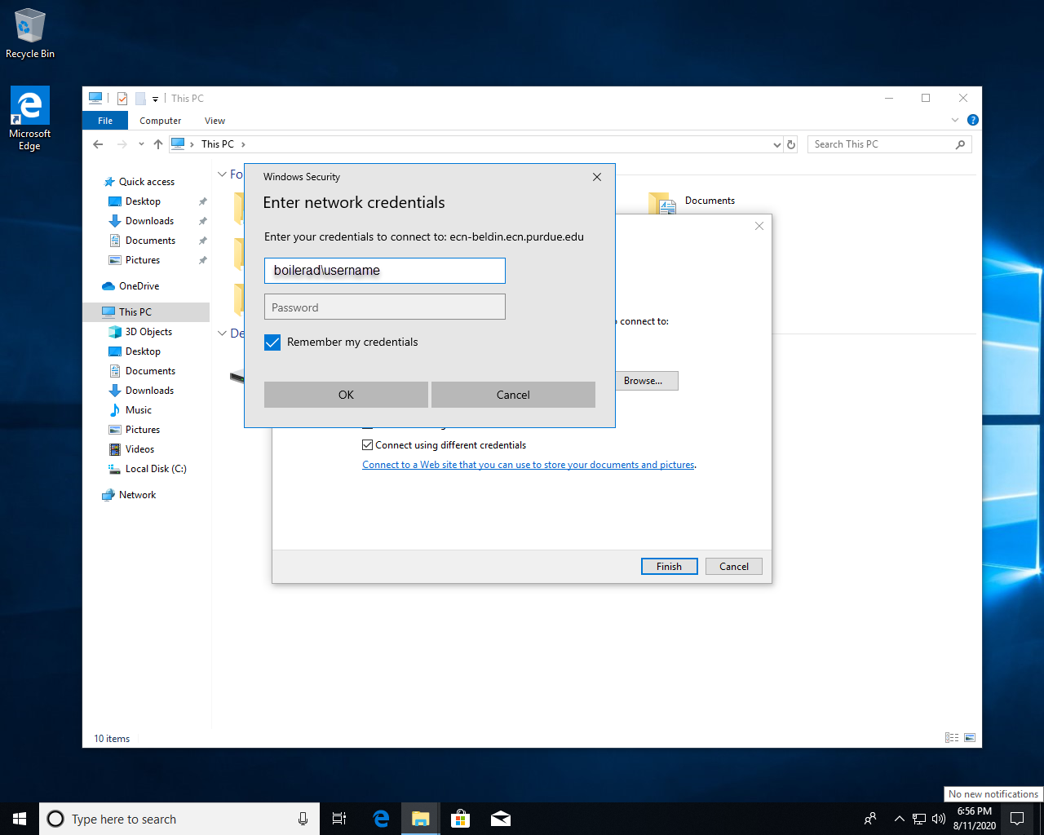Screen dimensions: 1044x835
Task: Click the refresh icon beside address bar
Action: point(790,144)
